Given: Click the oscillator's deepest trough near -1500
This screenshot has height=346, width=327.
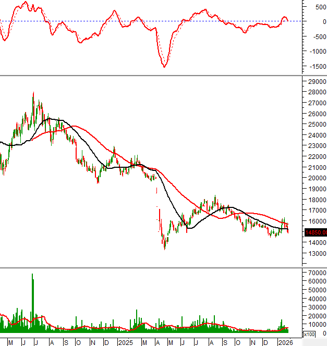Looking at the screenshot, I should coord(164,66).
